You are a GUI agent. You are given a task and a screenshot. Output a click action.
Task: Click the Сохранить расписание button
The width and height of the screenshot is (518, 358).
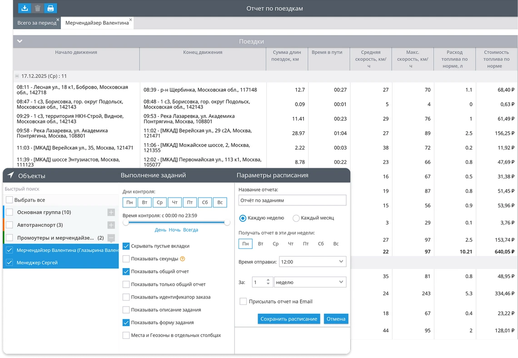point(289,319)
